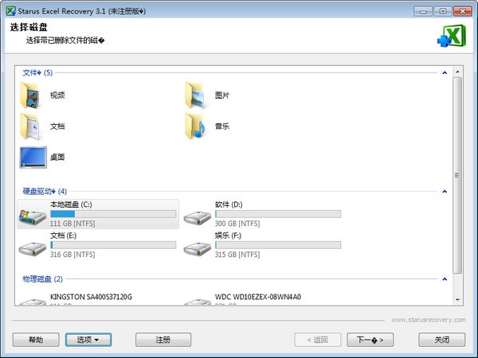This screenshot has height=358, width=478.
Task: Select WDC WD10EZEX physical disk
Action: [257, 298]
